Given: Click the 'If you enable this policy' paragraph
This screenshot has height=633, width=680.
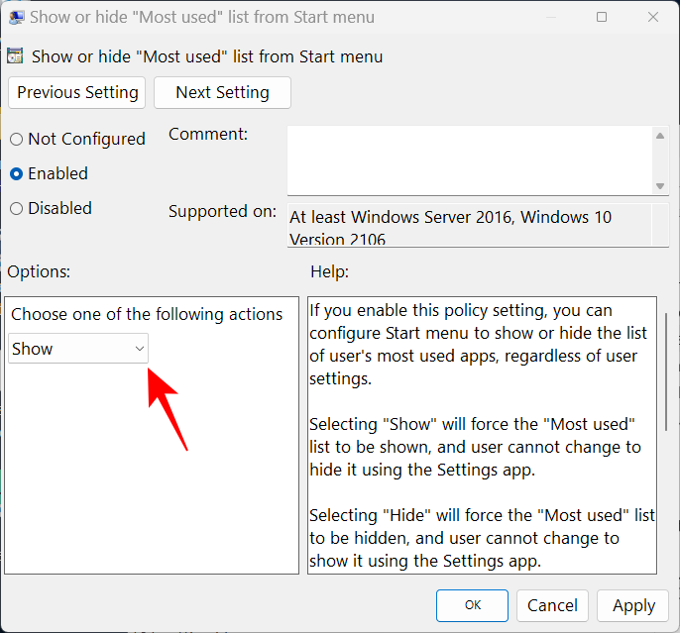Looking at the screenshot, I should pyautogui.click(x=478, y=345).
